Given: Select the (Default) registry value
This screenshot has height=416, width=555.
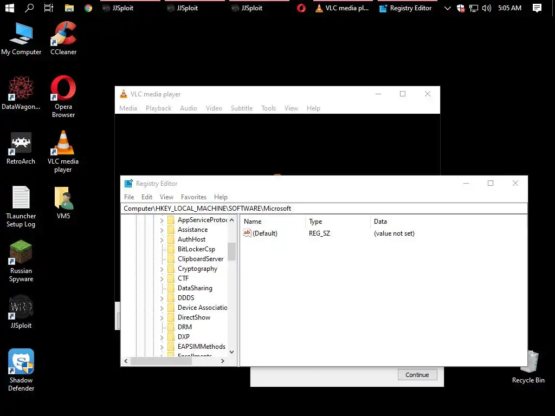Looking at the screenshot, I should tap(261, 233).
